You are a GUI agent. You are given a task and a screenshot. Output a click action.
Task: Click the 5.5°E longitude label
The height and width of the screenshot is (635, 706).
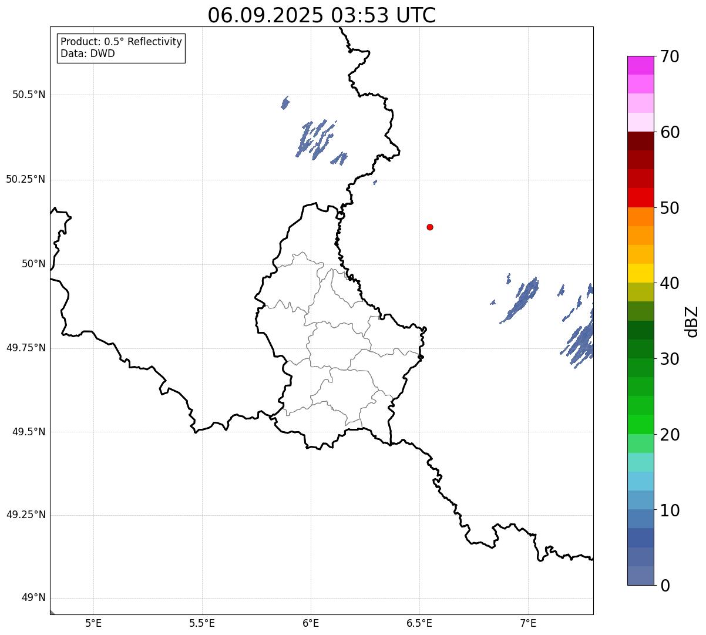(202, 623)
